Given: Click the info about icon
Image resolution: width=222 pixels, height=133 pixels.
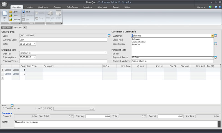Looking at the screenshot, I should [220, 7].
